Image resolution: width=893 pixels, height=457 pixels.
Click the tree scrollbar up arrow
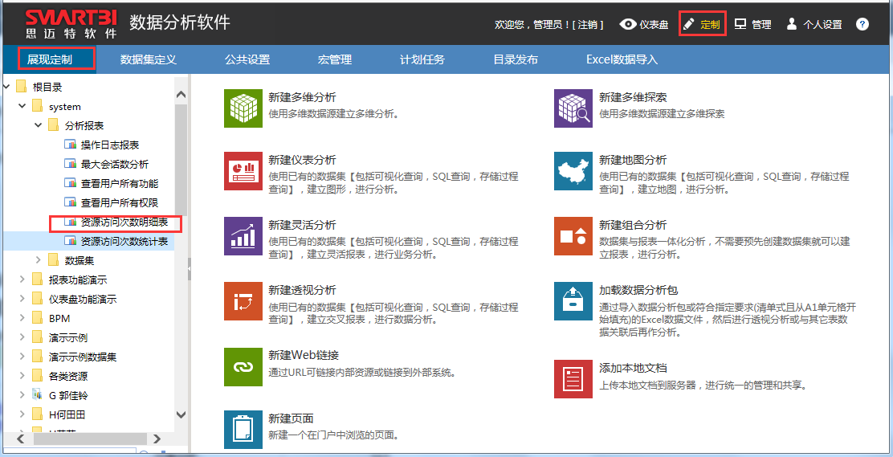click(x=181, y=94)
